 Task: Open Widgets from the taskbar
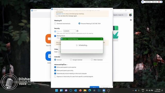(x=61, y=90)
